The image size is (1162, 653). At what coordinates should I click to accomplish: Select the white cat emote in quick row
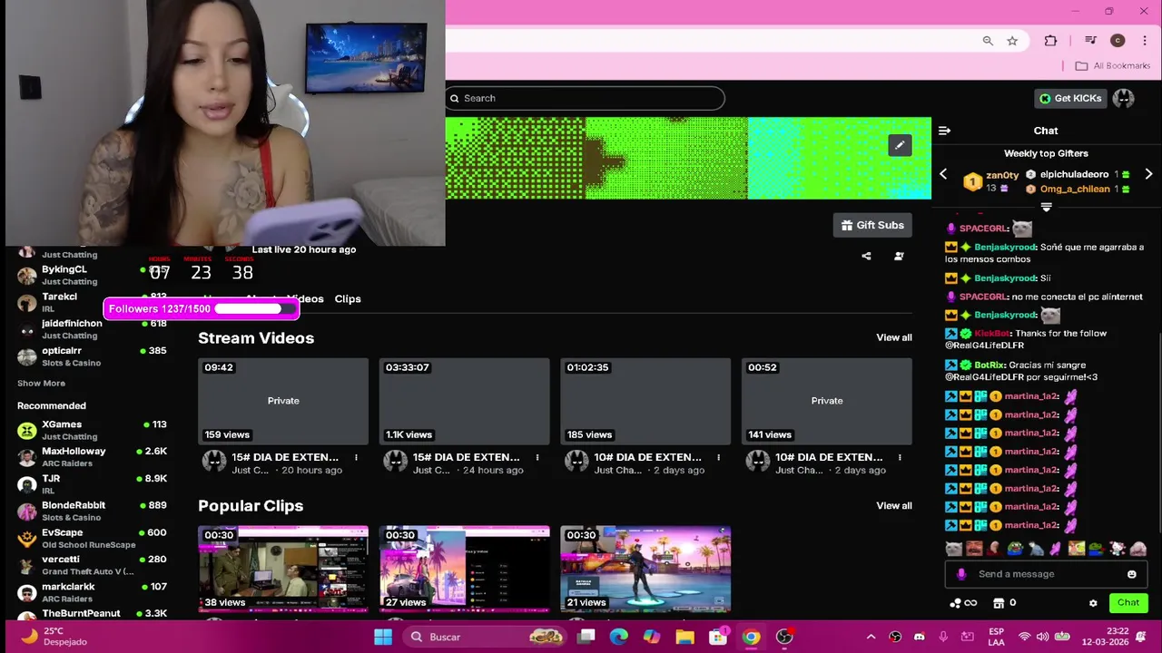tap(953, 549)
